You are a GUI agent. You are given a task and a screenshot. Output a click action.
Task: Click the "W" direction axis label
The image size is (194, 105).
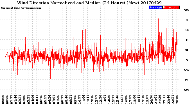point(186,80)
